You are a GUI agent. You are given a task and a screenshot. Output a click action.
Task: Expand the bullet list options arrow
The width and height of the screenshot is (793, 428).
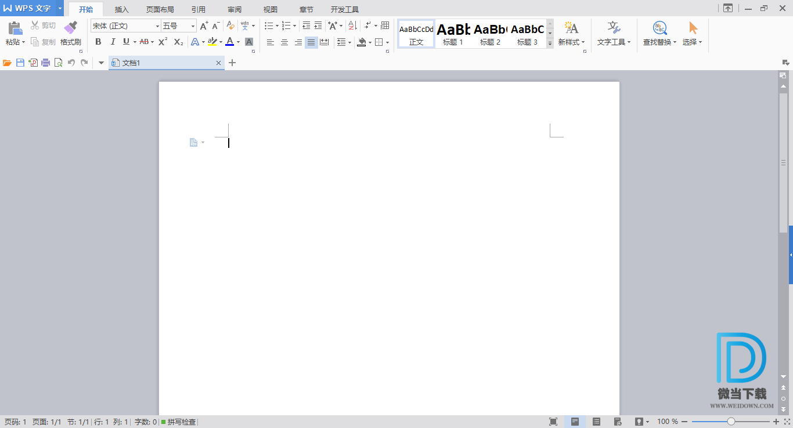(277, 26)
